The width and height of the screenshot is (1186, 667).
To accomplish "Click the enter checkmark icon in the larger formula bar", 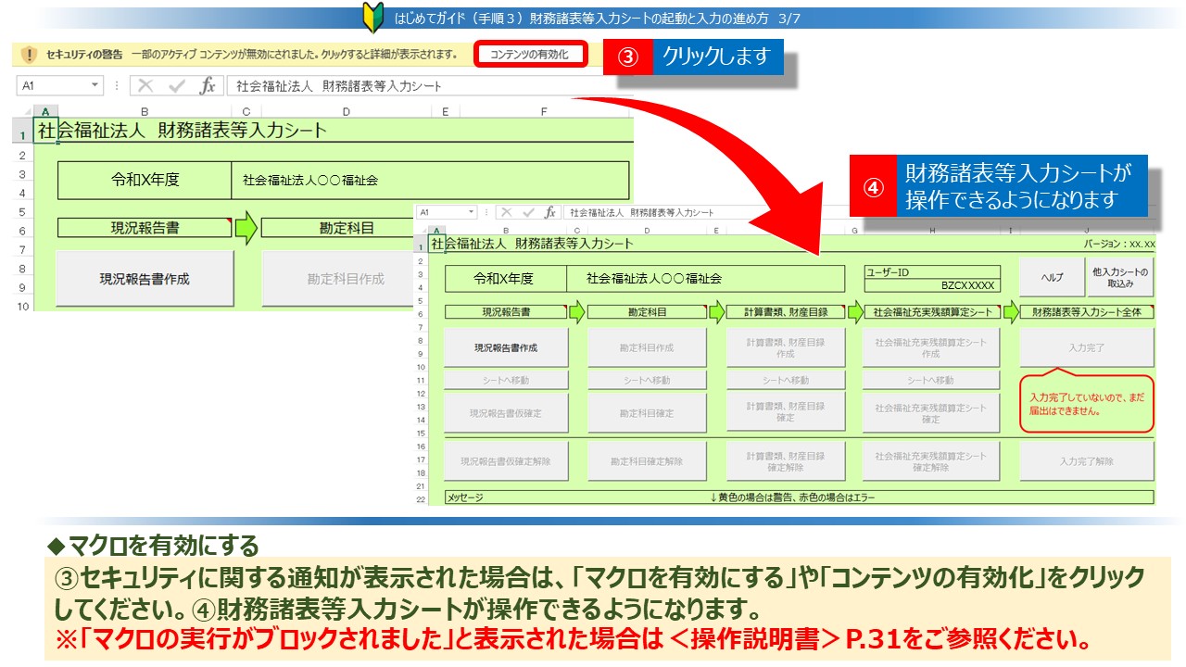I will [x=176, y=86].
